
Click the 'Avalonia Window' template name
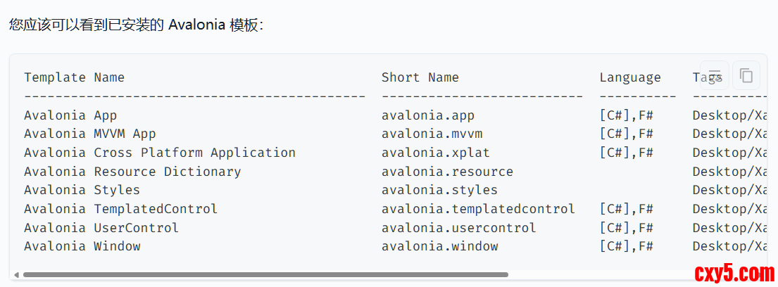(82, 246)
